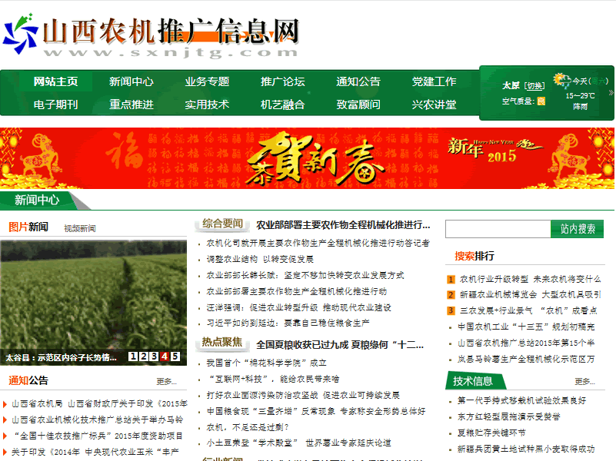The image size is (616, 461).
Task: Click the yellow air quality 良 badge
Action: [540, 101]
